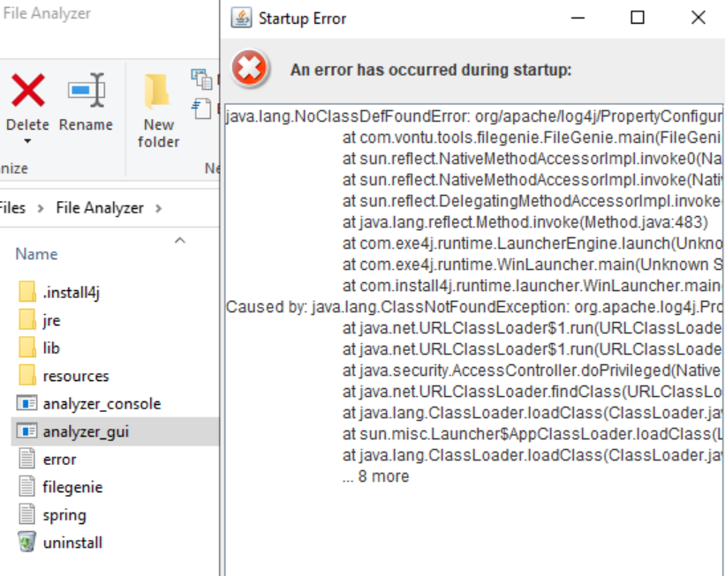Select the jre folder icon
Image resolution: width=725 pixels, height=576 pixels.
[27, 320]
